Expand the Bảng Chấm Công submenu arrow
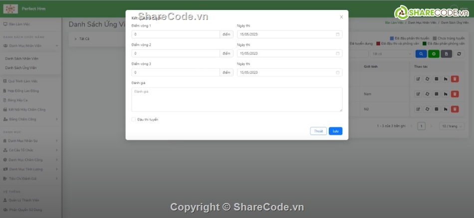 [x=56, y=119]
